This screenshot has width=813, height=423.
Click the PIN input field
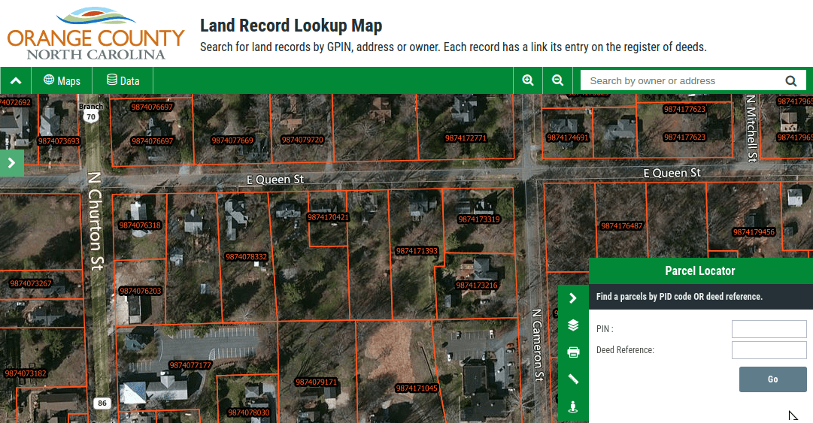tap(769, 329)
